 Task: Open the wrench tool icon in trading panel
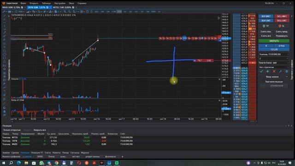(280, 71)
